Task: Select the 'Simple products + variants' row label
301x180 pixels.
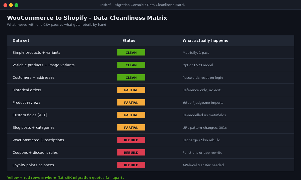Action: click(x=36, y=52)
